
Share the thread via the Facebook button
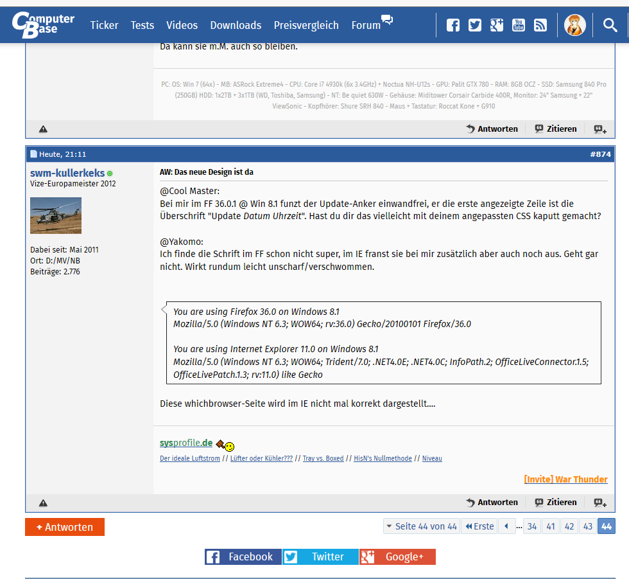(x=243, y=557)
